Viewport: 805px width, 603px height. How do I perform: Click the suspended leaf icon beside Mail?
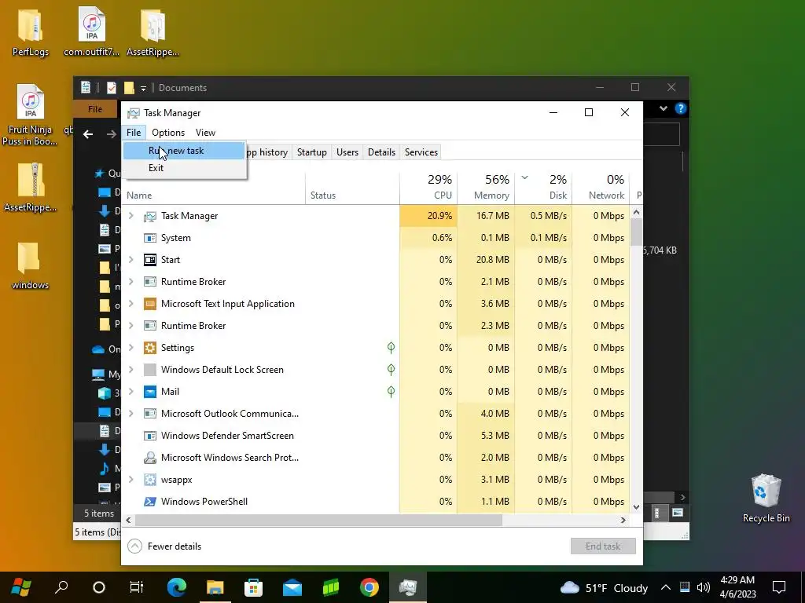391,392
